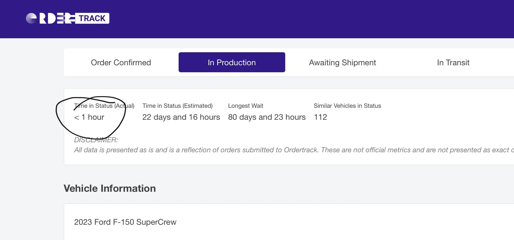
Task: Select the 2023 Ford F-150 SuperCrew entry
Action: point(125,222)
